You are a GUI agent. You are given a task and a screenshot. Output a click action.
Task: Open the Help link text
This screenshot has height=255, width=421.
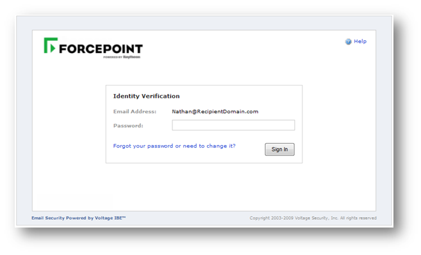tap(360, 42)
